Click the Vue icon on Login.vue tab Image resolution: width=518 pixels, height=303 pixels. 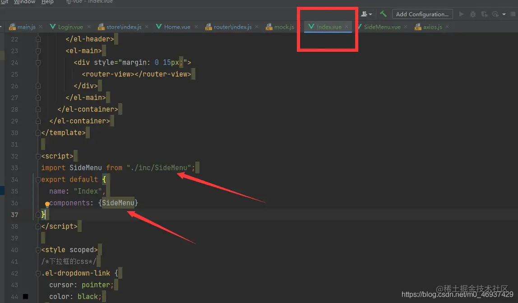tap(52, 27)
